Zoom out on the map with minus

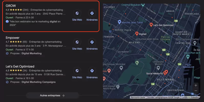(x=196, y=91)
